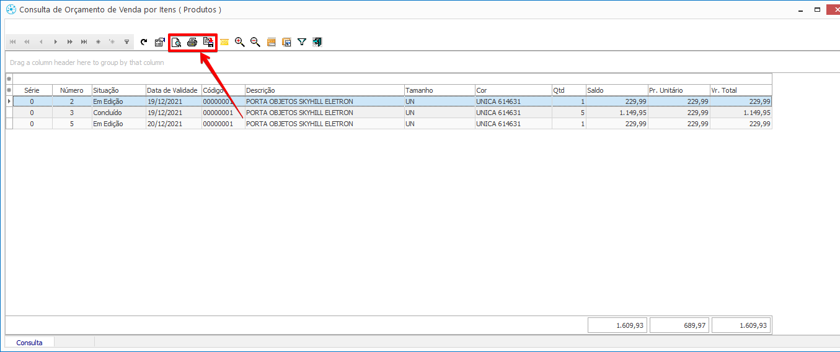Viewport: 840px width, 352px height.
Task: Select the Consulta tab at the bottom
Action: tap(30, 342)
